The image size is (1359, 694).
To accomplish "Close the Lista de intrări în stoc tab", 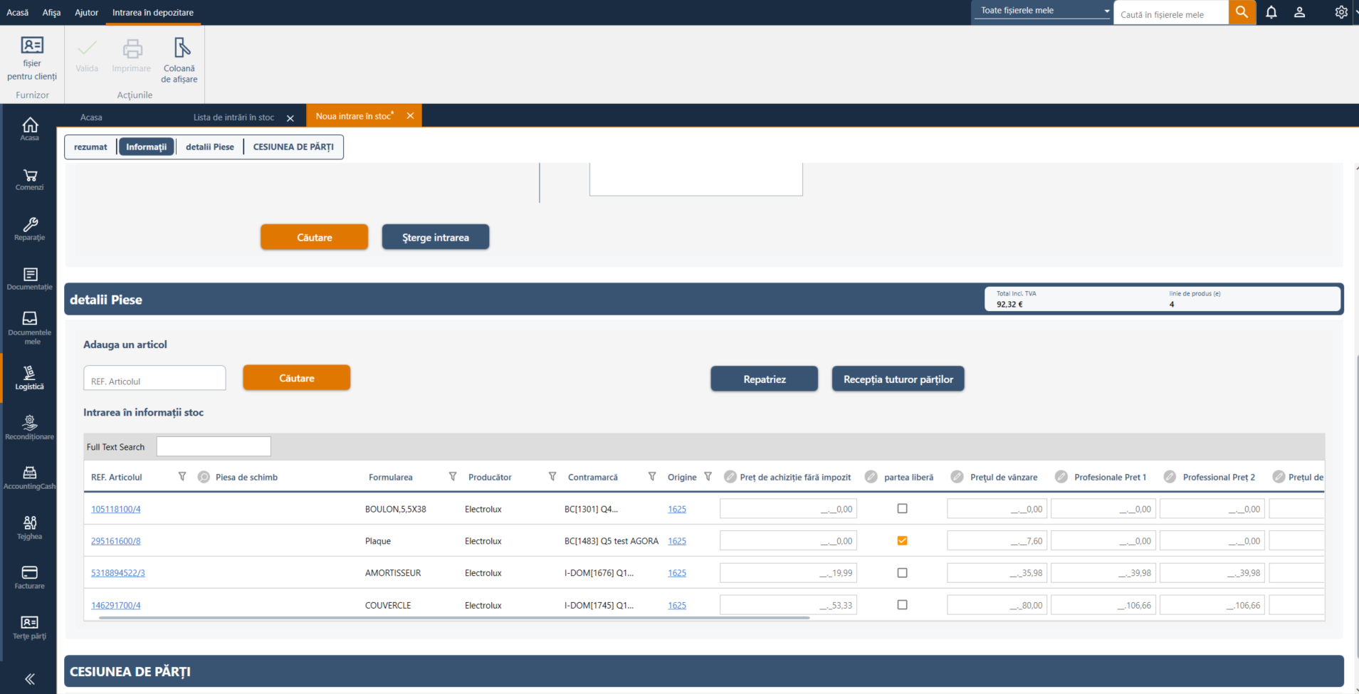I will click(x=290, y=118).
